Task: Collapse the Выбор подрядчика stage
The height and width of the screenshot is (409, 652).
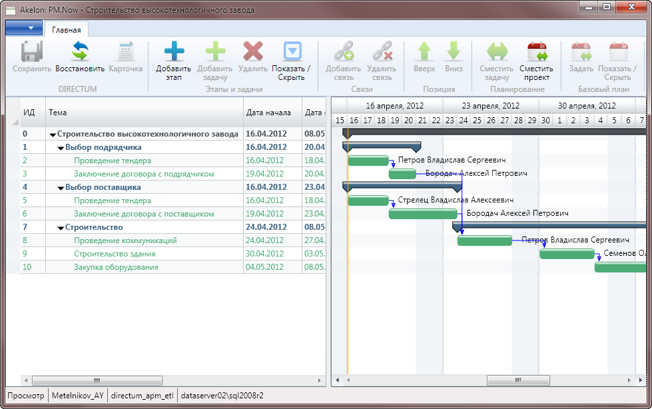Action: pos(61,148)
